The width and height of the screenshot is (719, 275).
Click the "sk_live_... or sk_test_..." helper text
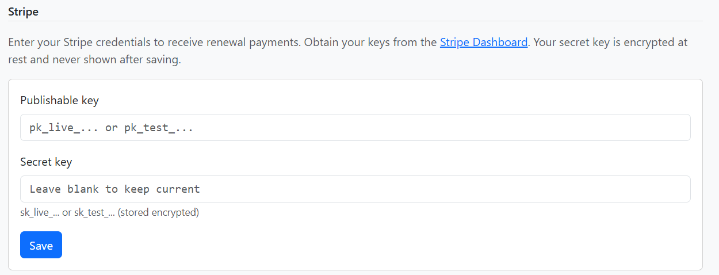click(x=67, y=212)
